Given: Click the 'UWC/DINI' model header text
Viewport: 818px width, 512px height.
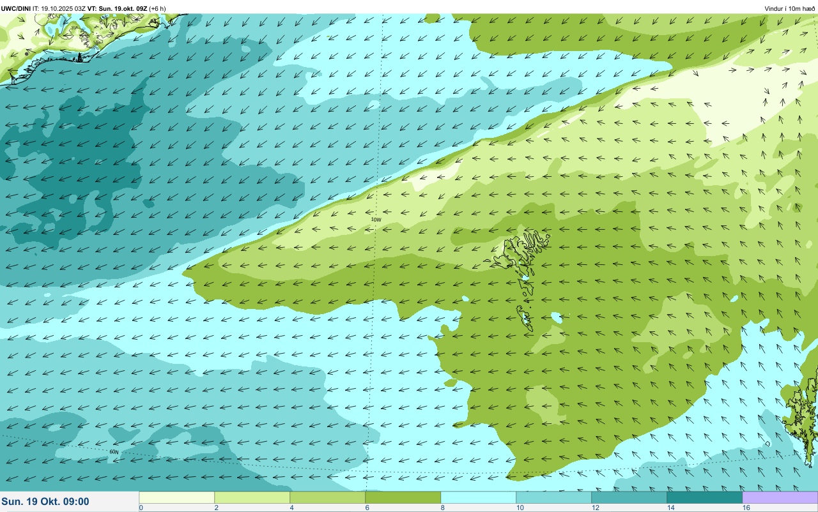Looking at the screenshot, I should (x=16, y=8).
